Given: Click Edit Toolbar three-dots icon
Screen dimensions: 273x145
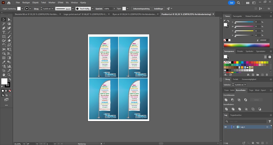Looking at the screenshot, I should pyautogui.click(x=6, y=105).
